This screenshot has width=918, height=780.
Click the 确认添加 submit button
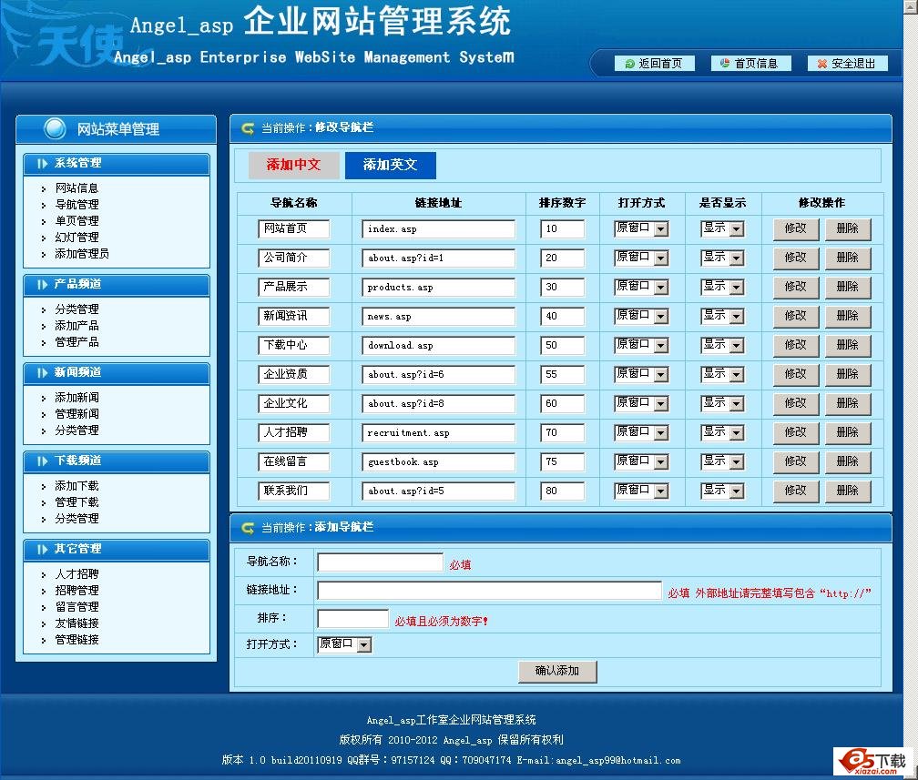coord(557,671)
